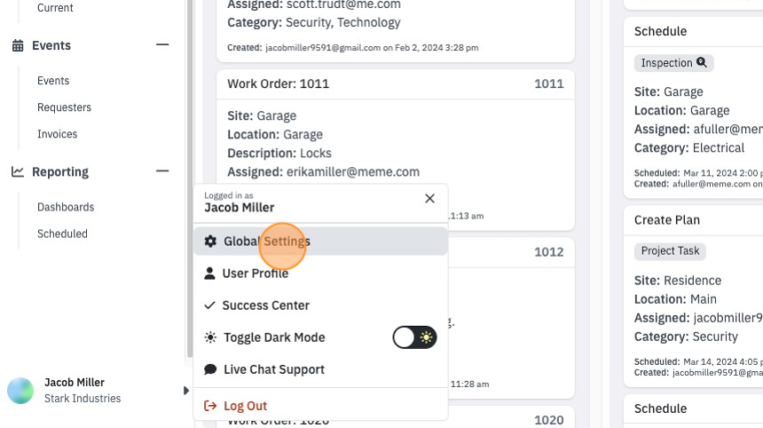Click the User Profile person icon
The image size is (763, 428).
[x=209, y=273]
